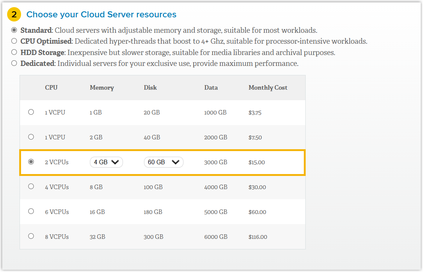Click the 8 GB memory cell

click(x=96, y=187)
